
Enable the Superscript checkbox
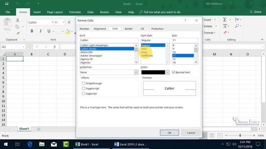click(x=84, y=88)
